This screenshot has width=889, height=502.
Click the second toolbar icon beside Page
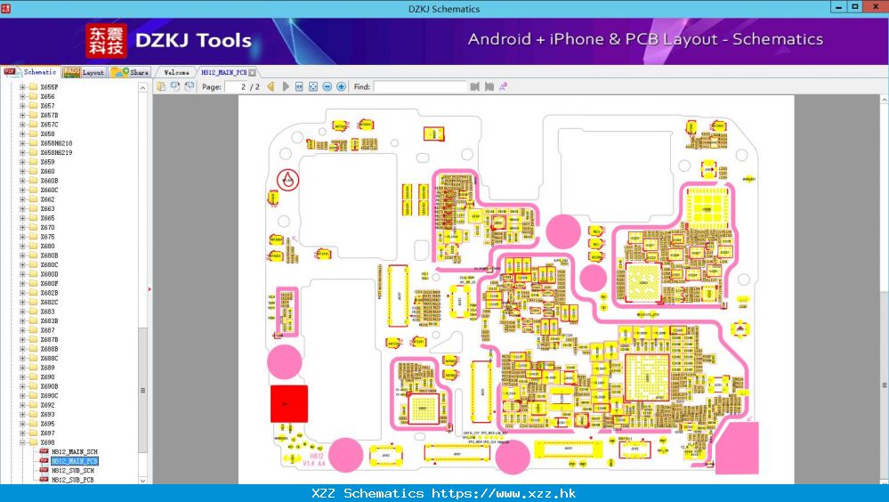[175, 86]
